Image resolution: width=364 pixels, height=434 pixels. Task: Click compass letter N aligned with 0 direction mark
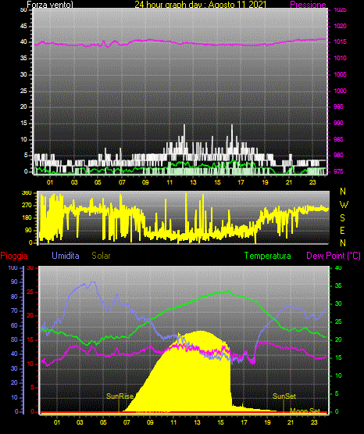(x=343, y=243)
